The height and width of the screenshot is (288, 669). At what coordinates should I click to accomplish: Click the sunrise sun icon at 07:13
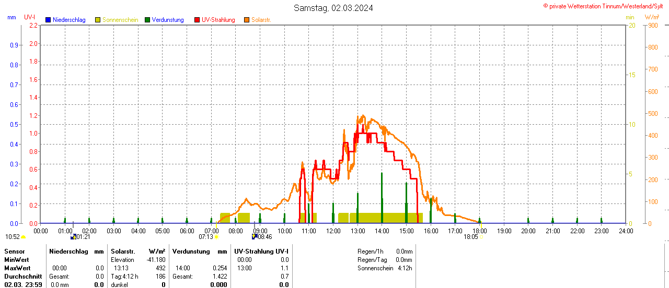tap(216, 237)
